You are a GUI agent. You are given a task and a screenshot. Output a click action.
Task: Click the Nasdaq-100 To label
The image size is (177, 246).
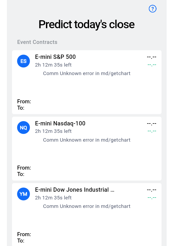pyautogui.click(x=21, y=174)
